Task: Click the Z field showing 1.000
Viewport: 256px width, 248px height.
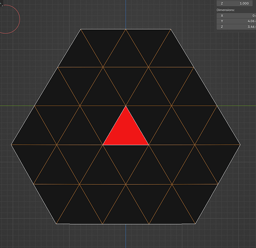Action: pyautogui.click(x=235, y=3)
